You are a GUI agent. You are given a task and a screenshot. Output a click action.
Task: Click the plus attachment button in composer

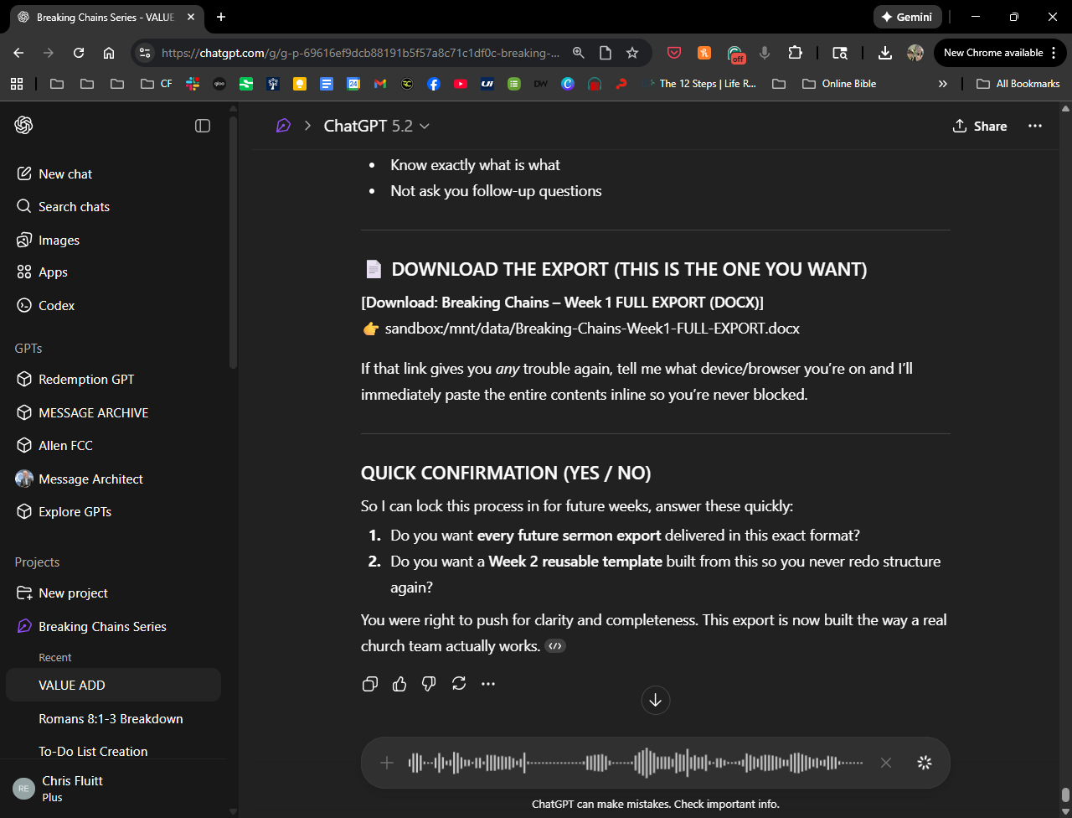(x=387, y=763)
